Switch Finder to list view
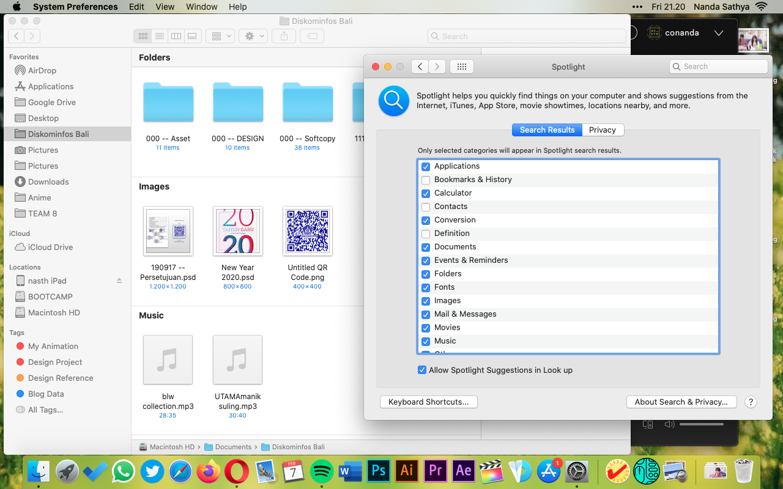 tap(160, 36)
